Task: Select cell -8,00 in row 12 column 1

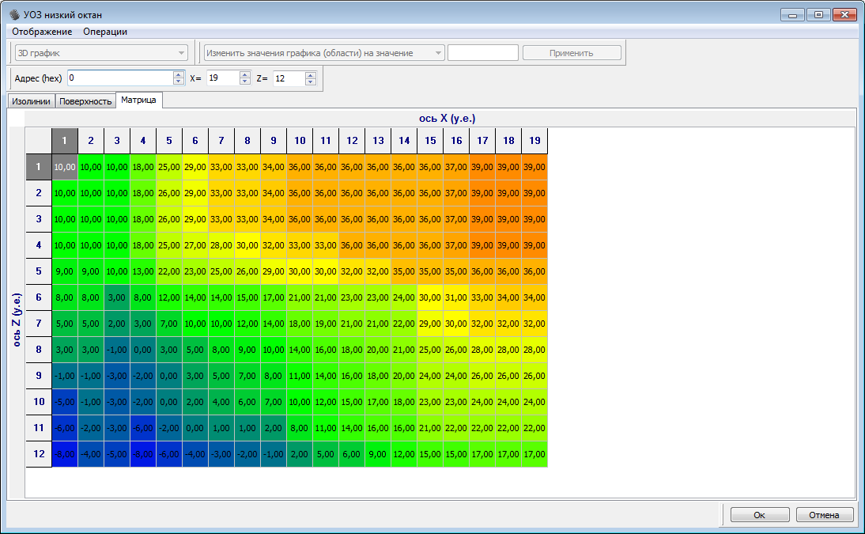Action: (65, 454)
